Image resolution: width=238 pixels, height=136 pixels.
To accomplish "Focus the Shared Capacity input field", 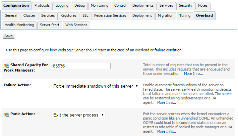I will (81, 66).
